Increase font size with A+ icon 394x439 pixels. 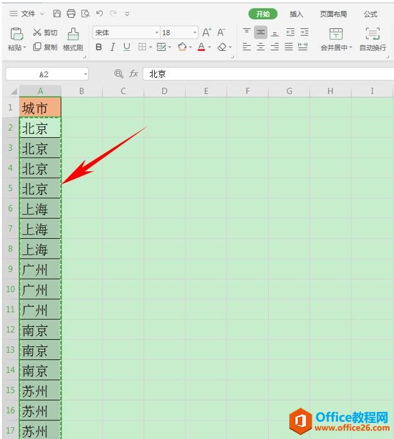(x=207, y=32)
